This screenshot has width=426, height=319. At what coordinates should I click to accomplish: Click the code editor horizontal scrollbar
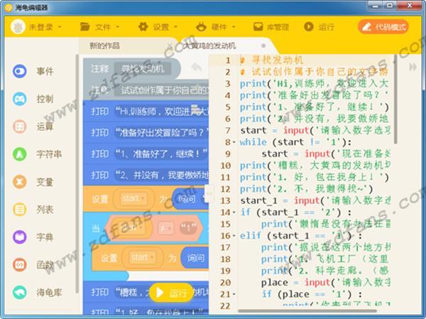pos(307,311)
